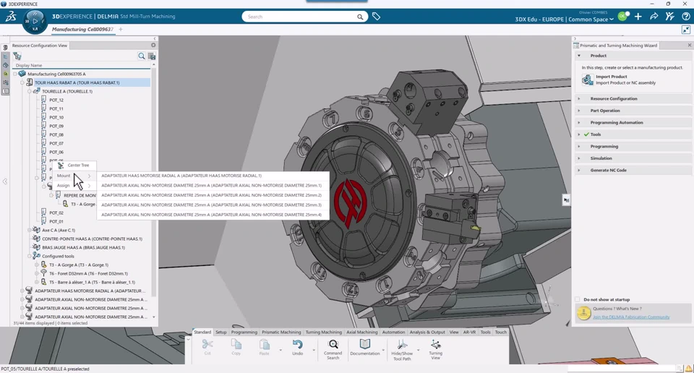694x373 pixels.
Task: Click the tag icon beside search
Action: tap(377, 17)
